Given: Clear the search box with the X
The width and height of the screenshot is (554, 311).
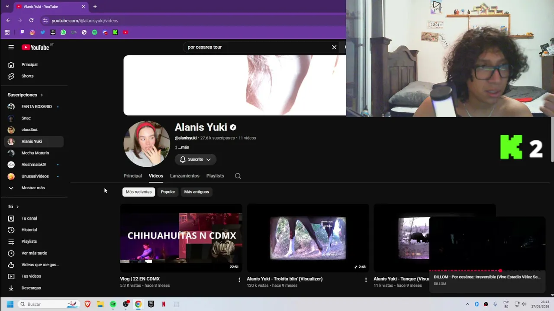Looking at the screenshot, I should click(334, 47).
